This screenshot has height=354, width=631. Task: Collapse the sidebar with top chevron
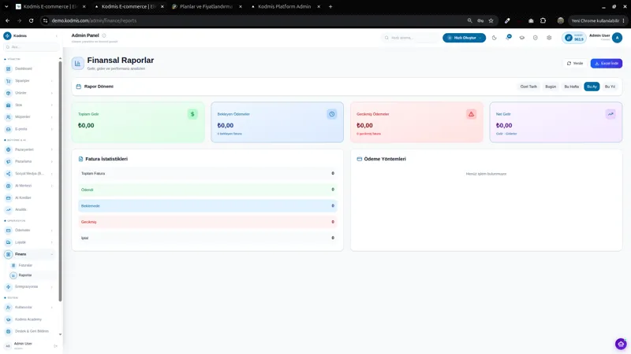[x=56, y=35]
